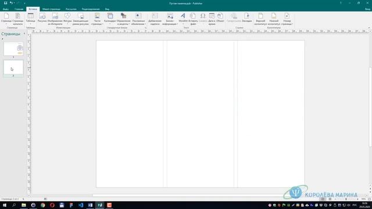Image resolution: width=372 pixels, height=209 pixels.
Task: Open the Фигуры shapes gallery
Action: (67, 19)
